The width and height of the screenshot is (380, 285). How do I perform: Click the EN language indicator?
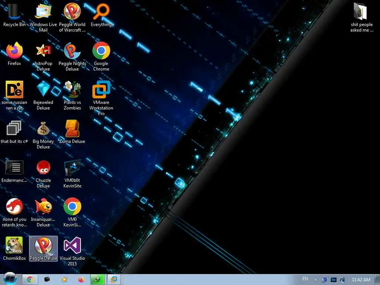[x=305, y=279]
